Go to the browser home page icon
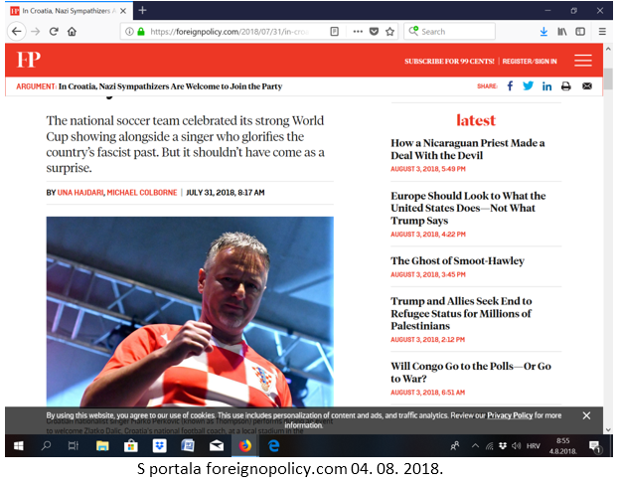Screen dimensions: 618x485 (73, 32)
